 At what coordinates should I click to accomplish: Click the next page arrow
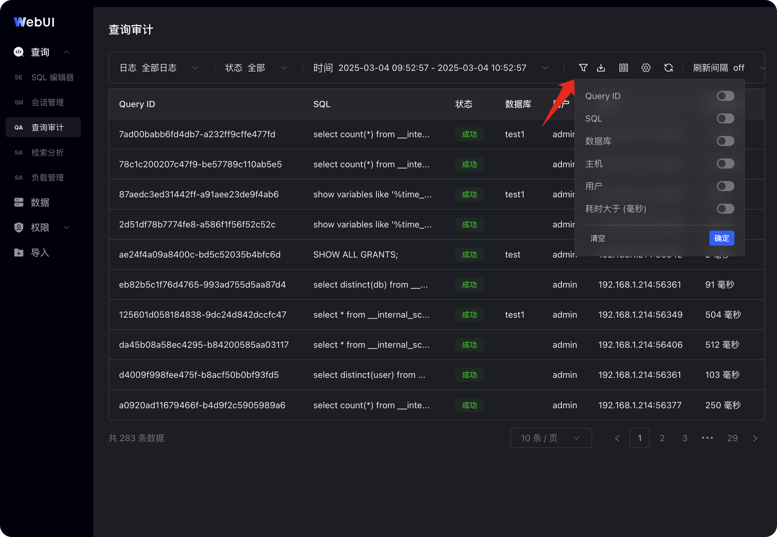755,438
